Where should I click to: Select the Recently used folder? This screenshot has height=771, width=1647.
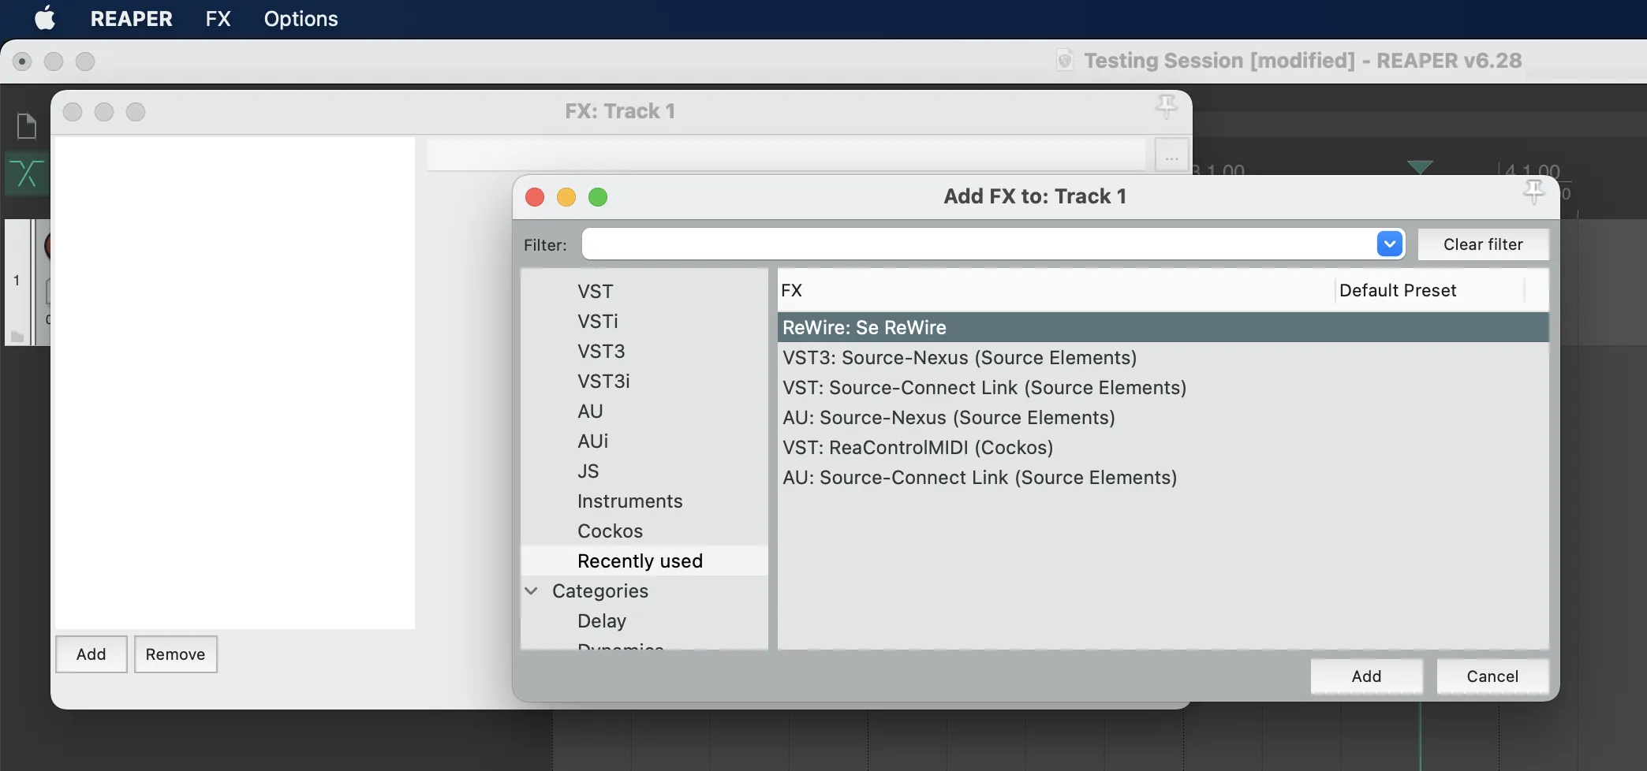tap(644, 561)
